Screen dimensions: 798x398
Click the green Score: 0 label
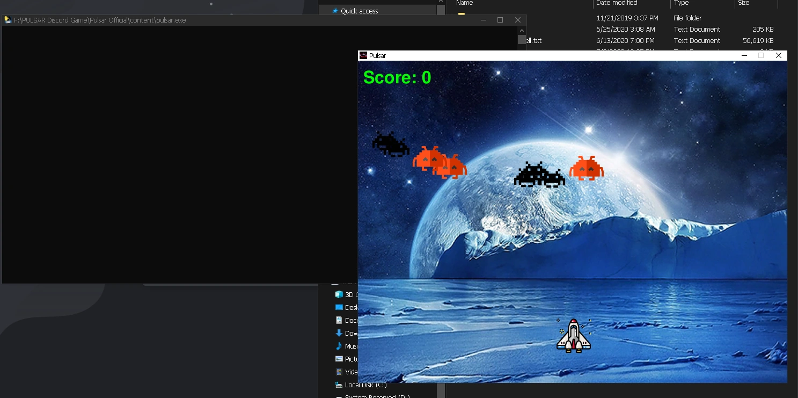coord(397,78)
